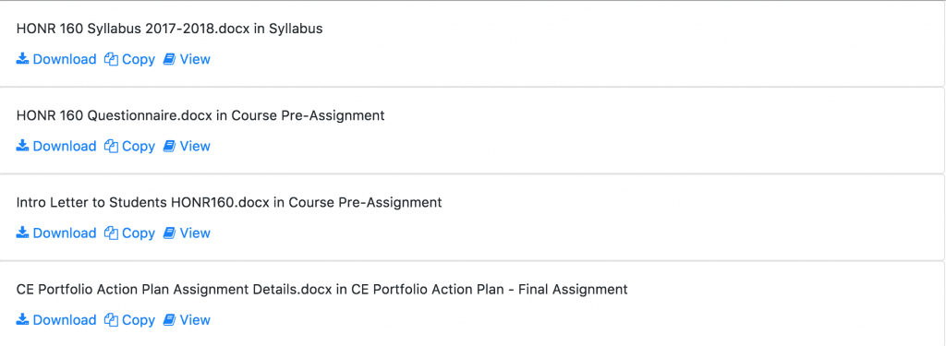Download the HONR 160 Syllabus 2017-2018.docx link
The image size is (946, 346).
tap(56, 59)
